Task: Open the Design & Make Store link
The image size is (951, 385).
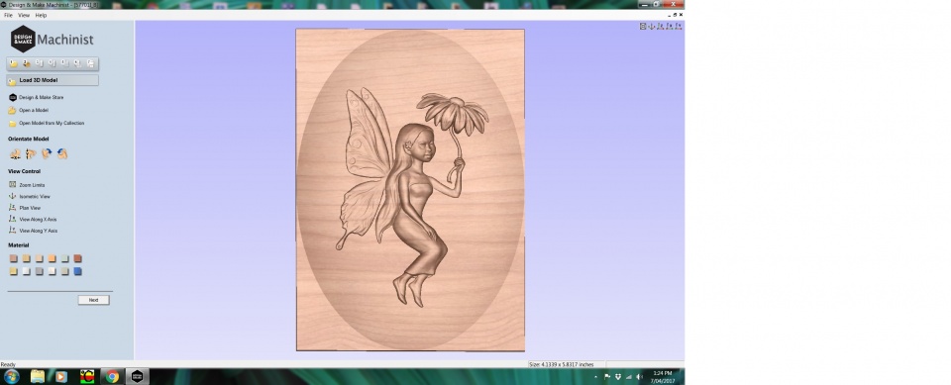Action: (x=41, y=97)
